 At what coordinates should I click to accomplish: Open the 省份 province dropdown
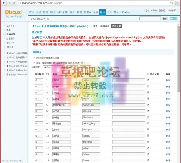point(53,67)
